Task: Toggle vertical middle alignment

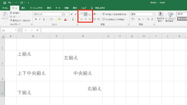Action: (x=85, y=14)
